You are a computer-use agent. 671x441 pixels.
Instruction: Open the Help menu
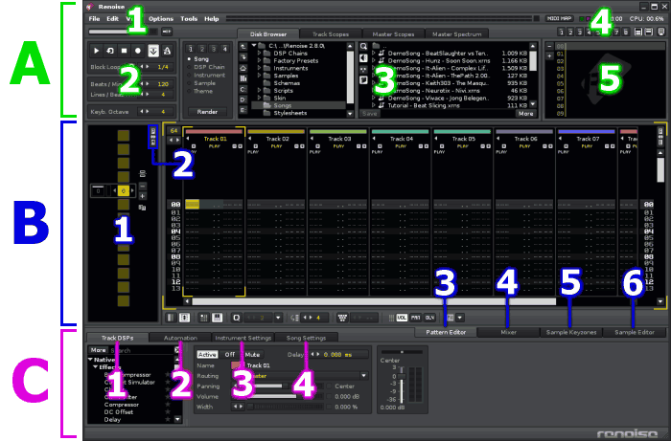click(x=212, y=19)
